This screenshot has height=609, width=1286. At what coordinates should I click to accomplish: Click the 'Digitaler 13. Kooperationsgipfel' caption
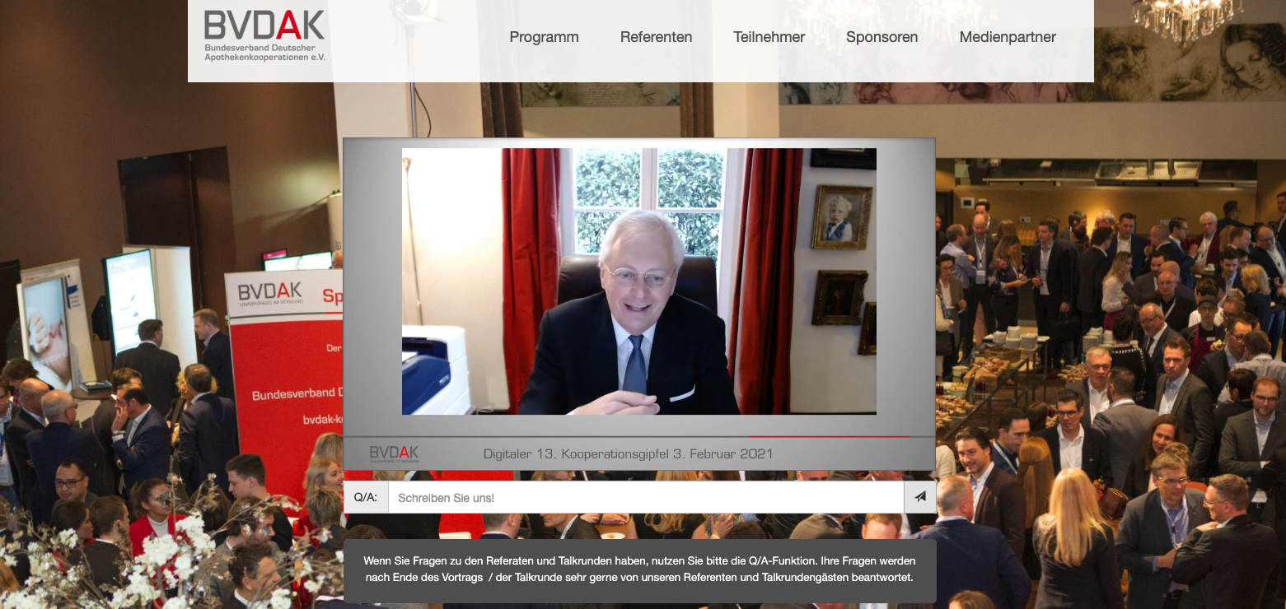[627, 453]
